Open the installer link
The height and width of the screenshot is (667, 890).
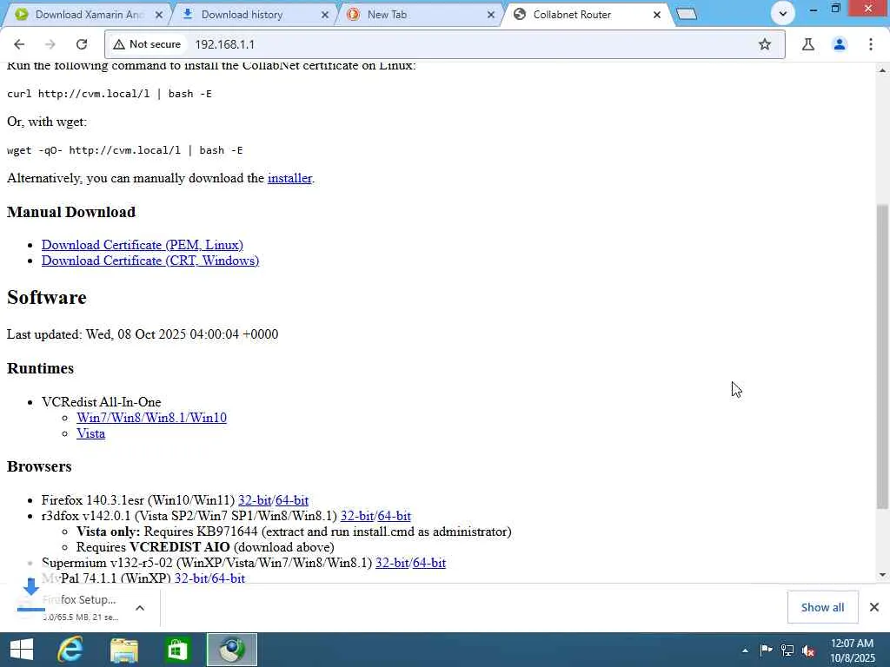(x=289, y=178)
